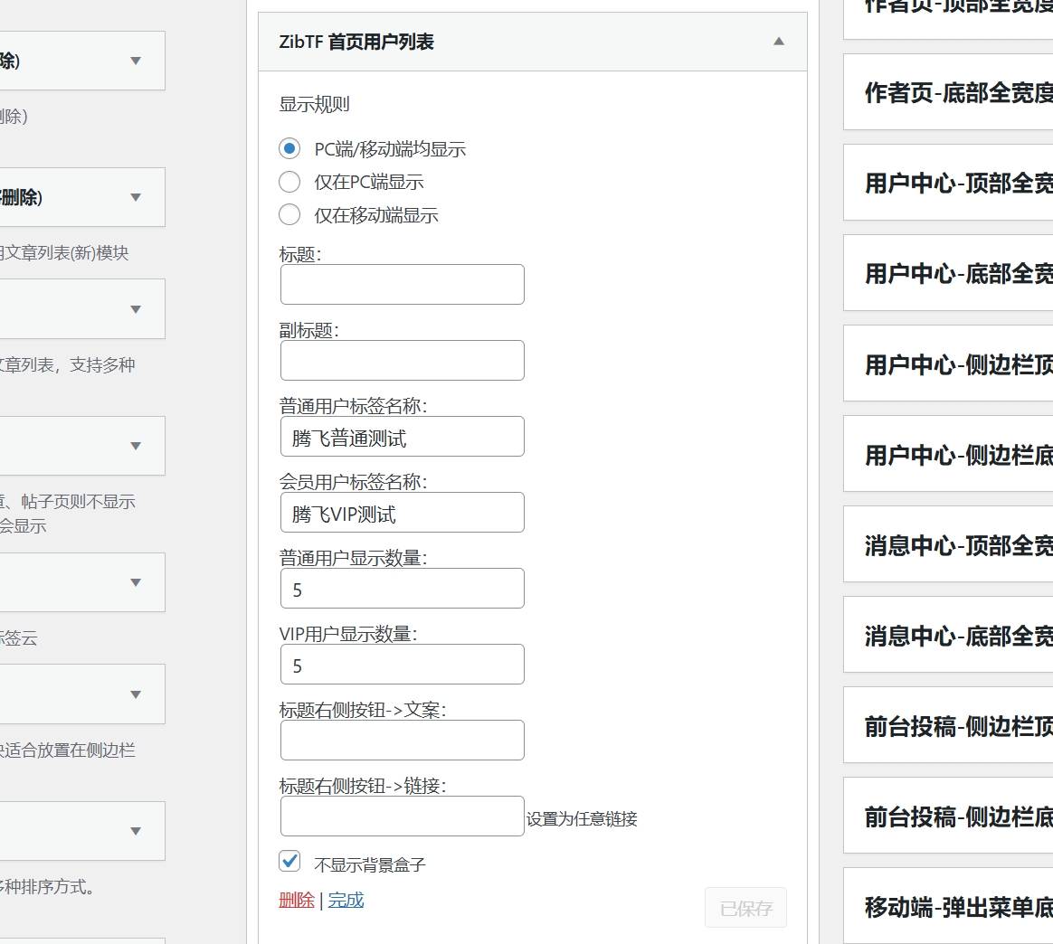Uncheck the 不显示背景盒子 checkbox
Viewport: 1053px width, 944px height.
click(x=289, y=861)
